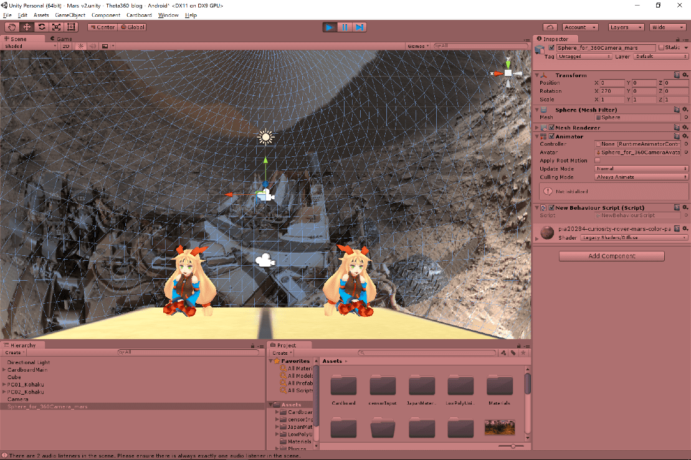
Task: Select the Cardboard folder in the Assets grid
Action: pyautogui.click(x=343, y=390)
